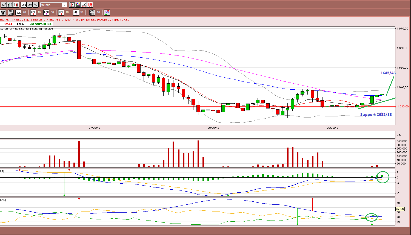The height and width of the screenshot is (235, 411).
Task: Click the 27/08/13 date label
Action: (94, 128)
